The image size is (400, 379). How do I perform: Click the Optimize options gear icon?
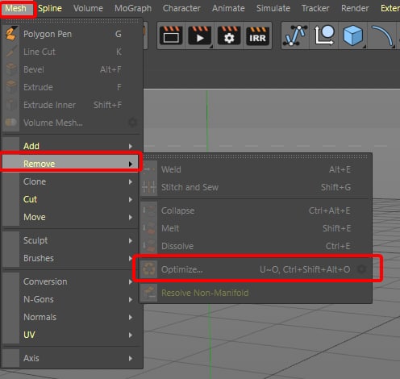point(362,269)
